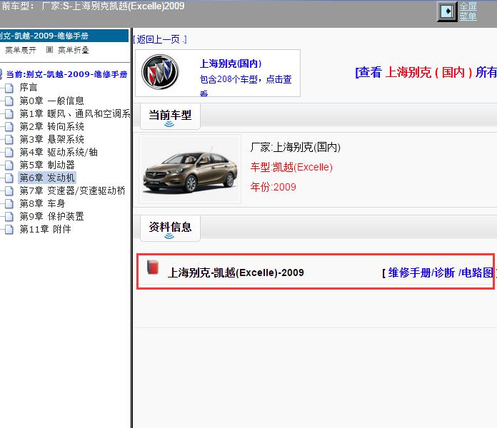Open the 维修手册/诊断 link
497x428 pixels.
tap(421, 272)
